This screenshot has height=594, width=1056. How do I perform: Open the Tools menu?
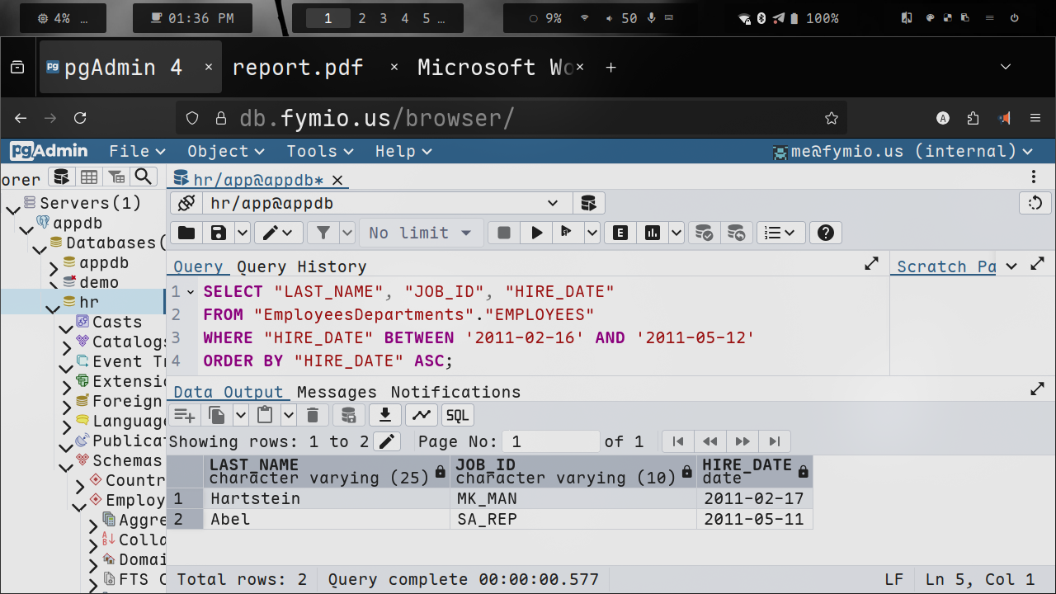319,151
